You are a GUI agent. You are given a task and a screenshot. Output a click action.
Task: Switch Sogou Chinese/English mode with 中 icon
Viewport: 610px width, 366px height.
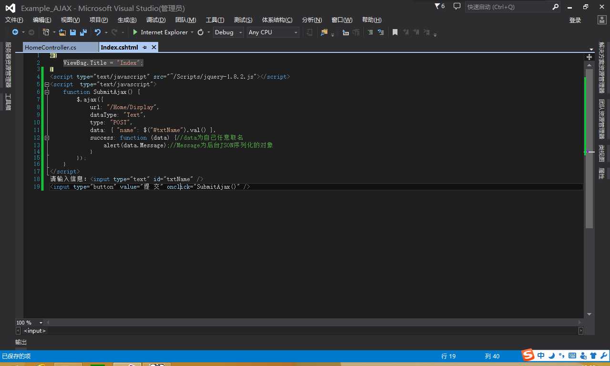(x=541, y=356)
